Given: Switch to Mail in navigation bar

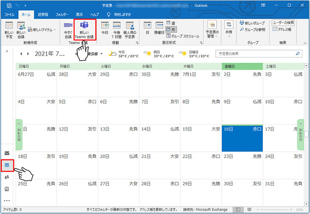Looking at the screenshot, I should click(x=7, y=153).
